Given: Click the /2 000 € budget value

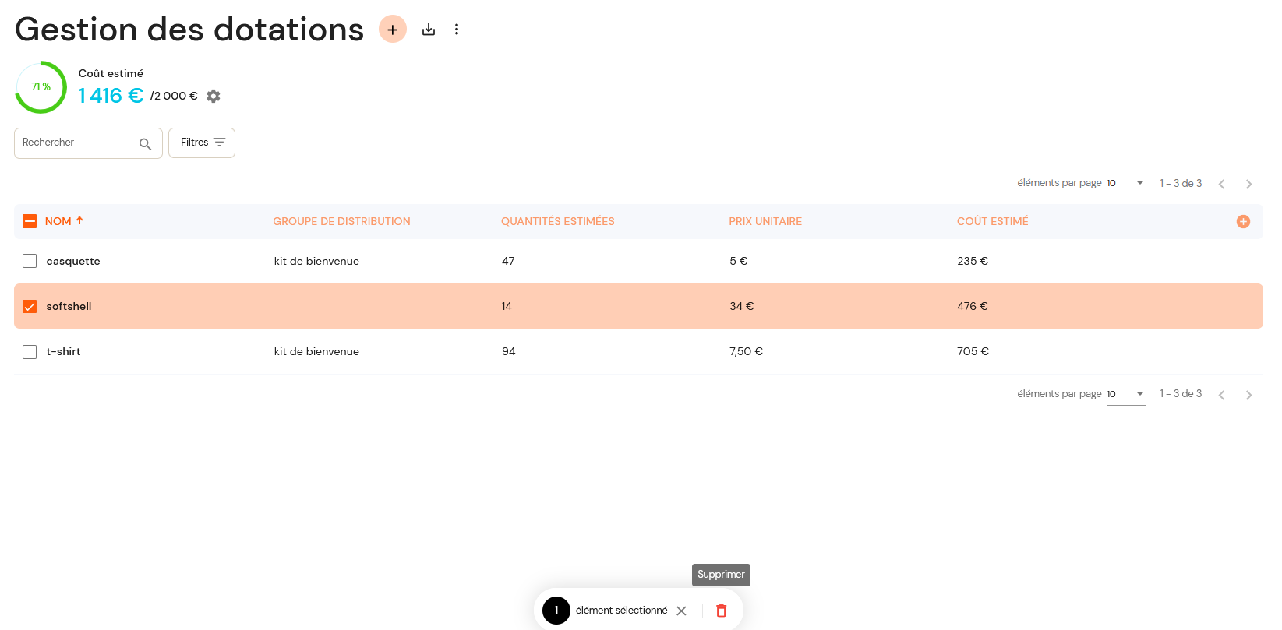Looking at the screenshot, I should (x=174, y=96).
